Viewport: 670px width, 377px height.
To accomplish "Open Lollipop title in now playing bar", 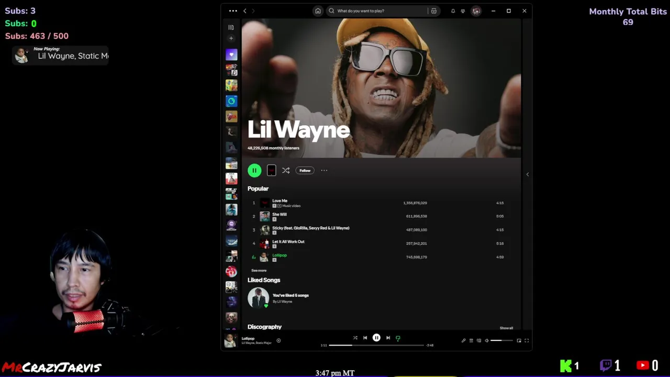I will 248,338.
